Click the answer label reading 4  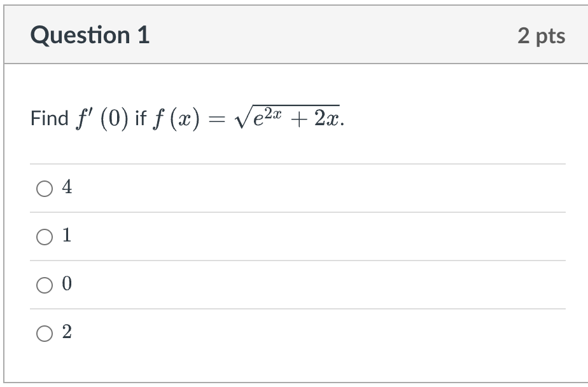click(x=66, y=188)
